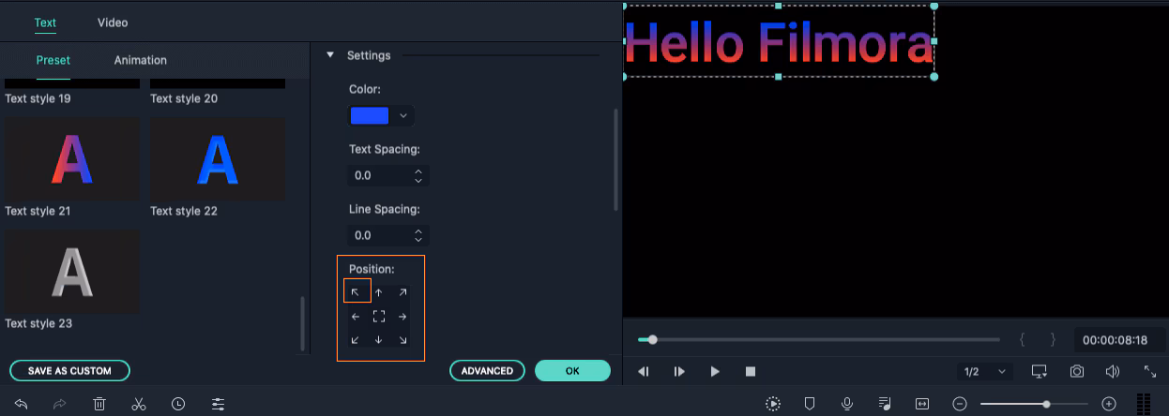Screen dimensions: 1169x416
Task: Click the 00:00:08:18 timecode
Action: pos(1114,340)
